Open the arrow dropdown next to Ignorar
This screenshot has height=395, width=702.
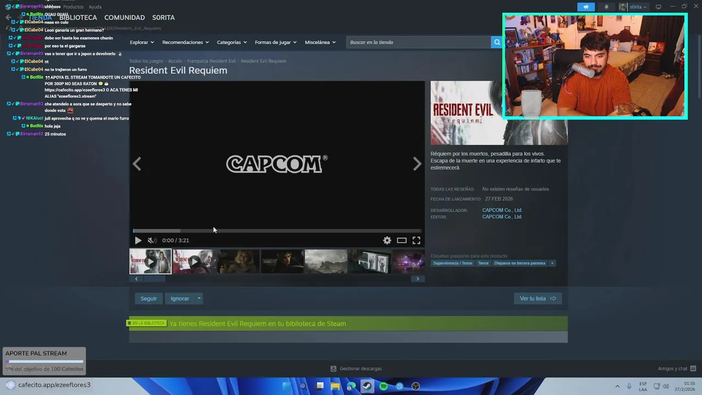[x=199, y=298]
